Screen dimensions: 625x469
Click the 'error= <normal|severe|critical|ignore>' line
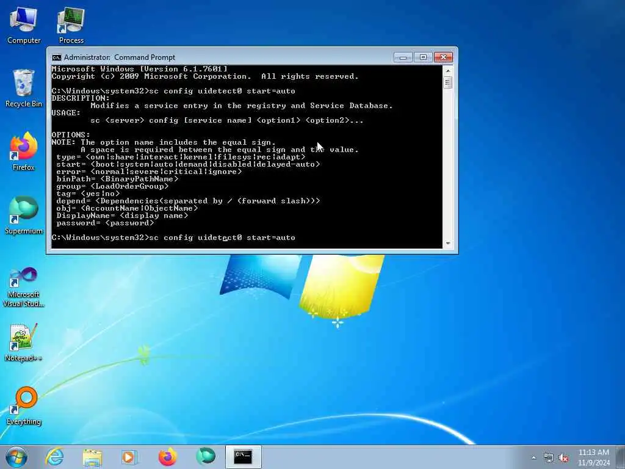click(x=149, y=172)
